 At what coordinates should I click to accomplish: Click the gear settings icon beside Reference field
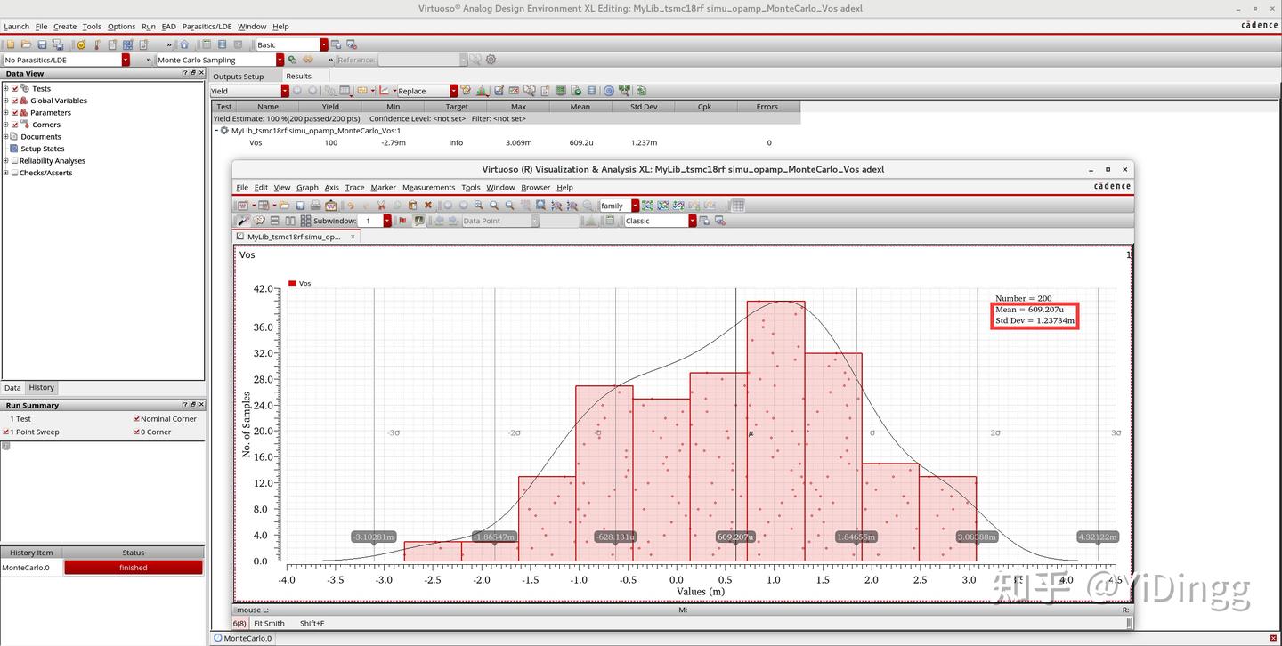491,60
